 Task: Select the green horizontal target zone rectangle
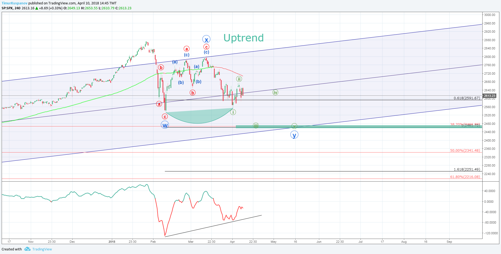(359, 127)
